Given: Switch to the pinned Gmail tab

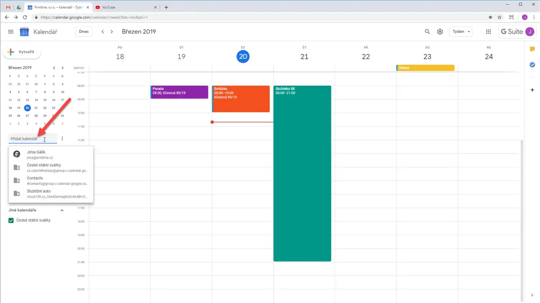Looking at the screenshot, I should click(8, 7).
